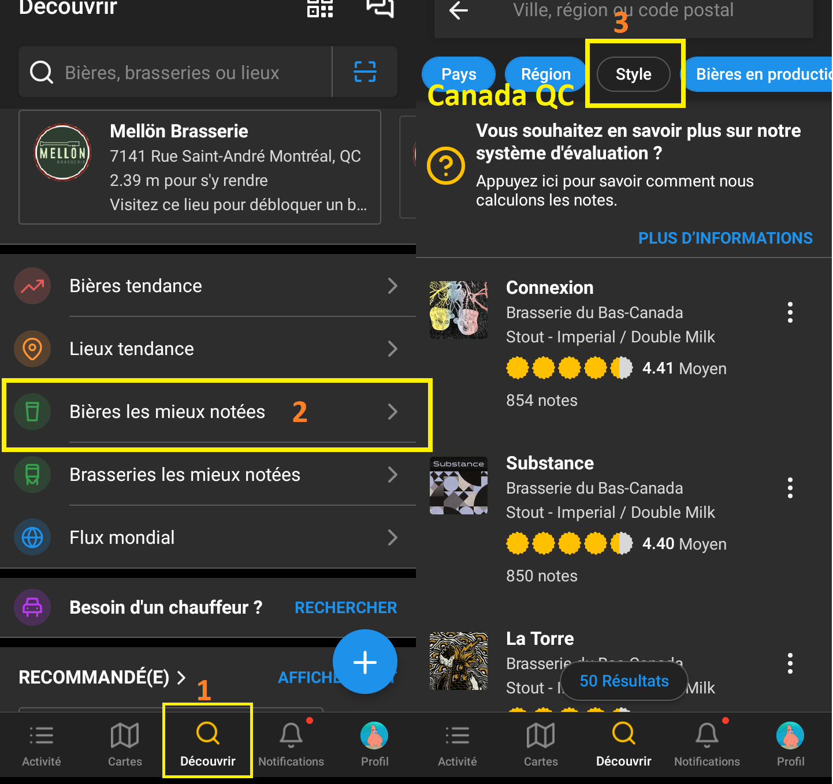Open Notifications tab in right screen
Screen dimensions: 833x784
coord(707,745)
